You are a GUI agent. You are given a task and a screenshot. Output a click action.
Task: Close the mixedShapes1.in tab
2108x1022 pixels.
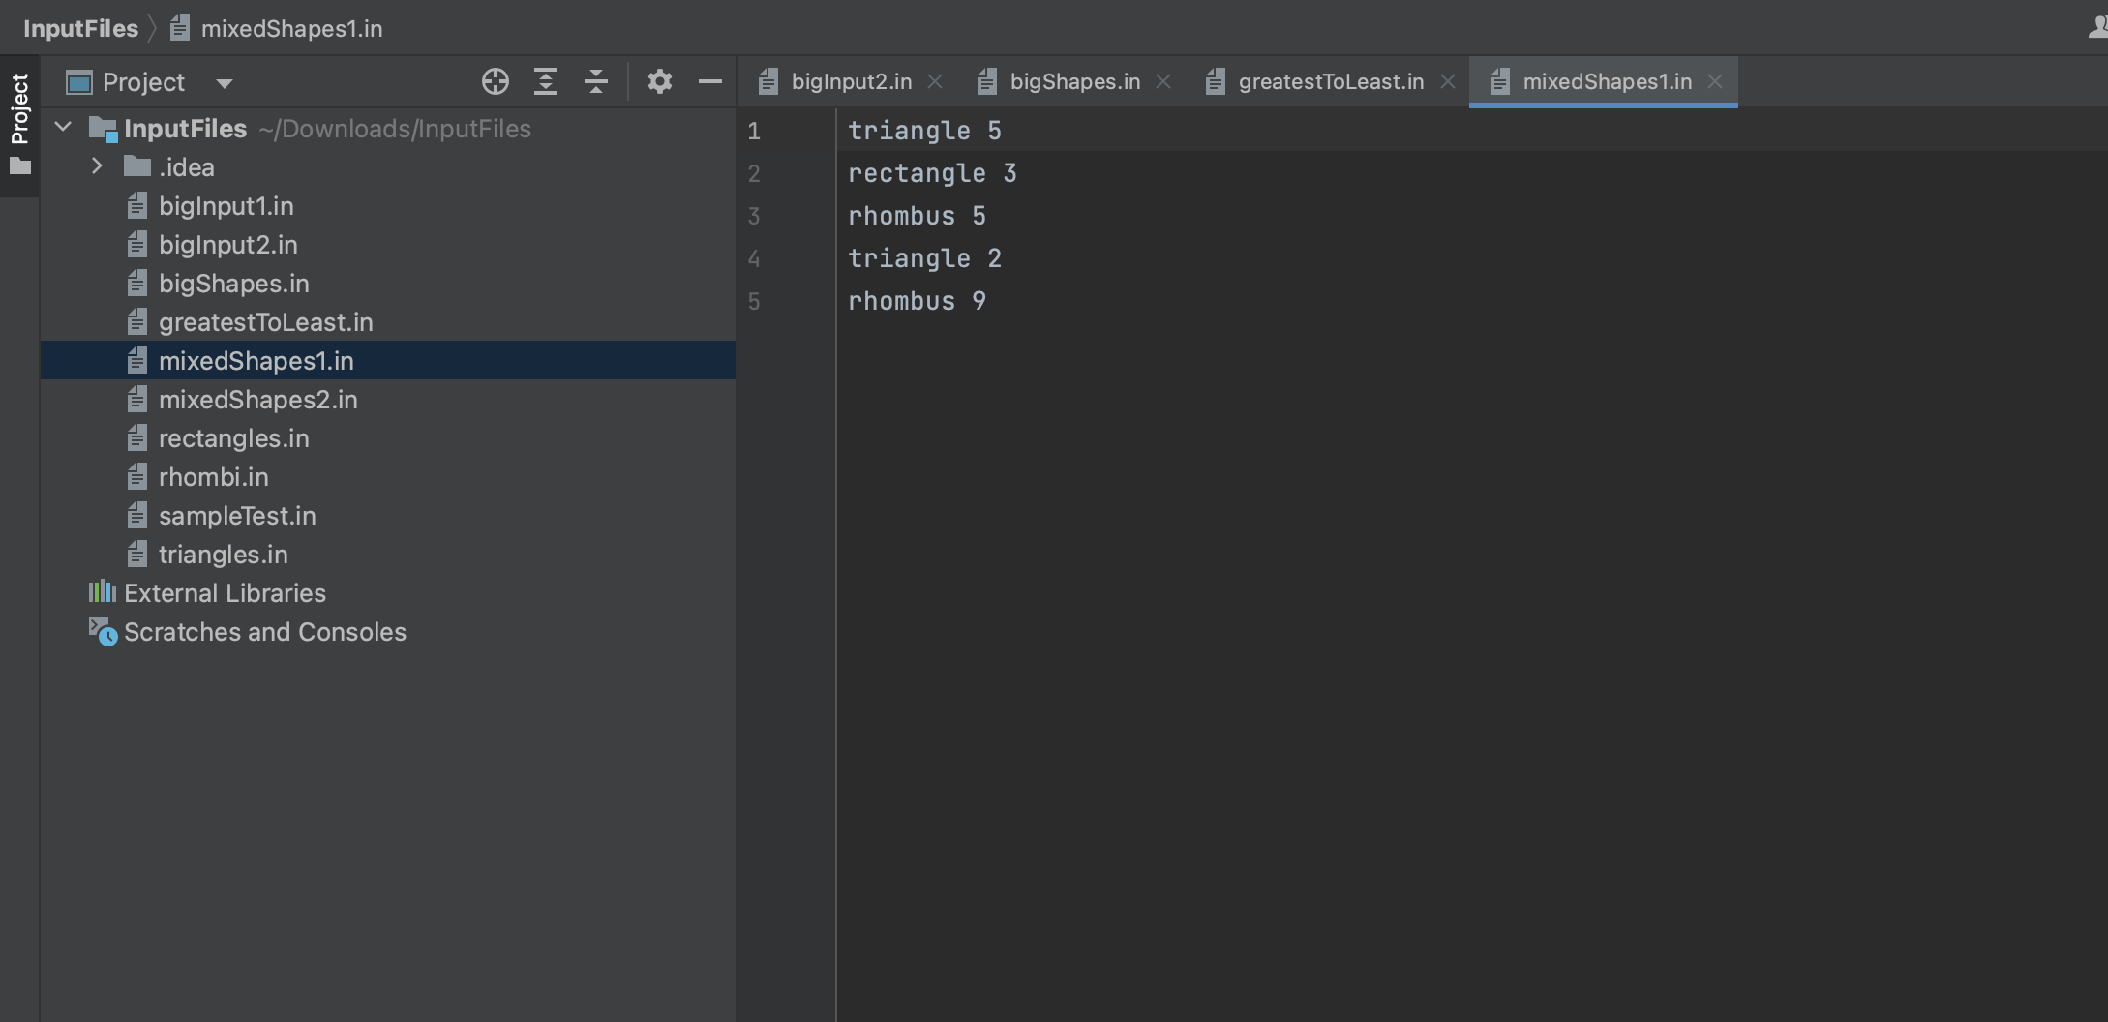click(1715, 81)
